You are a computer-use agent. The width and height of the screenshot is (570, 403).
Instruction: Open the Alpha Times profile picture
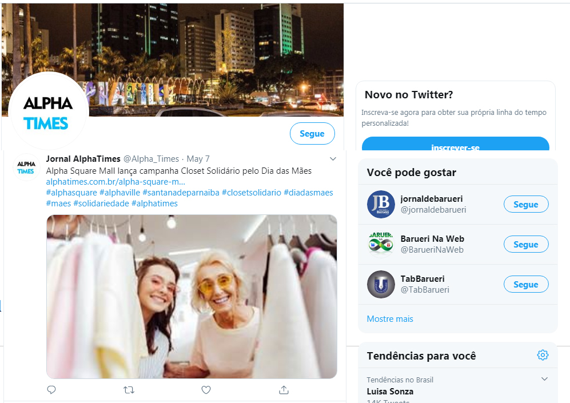[x=49, y=111]
